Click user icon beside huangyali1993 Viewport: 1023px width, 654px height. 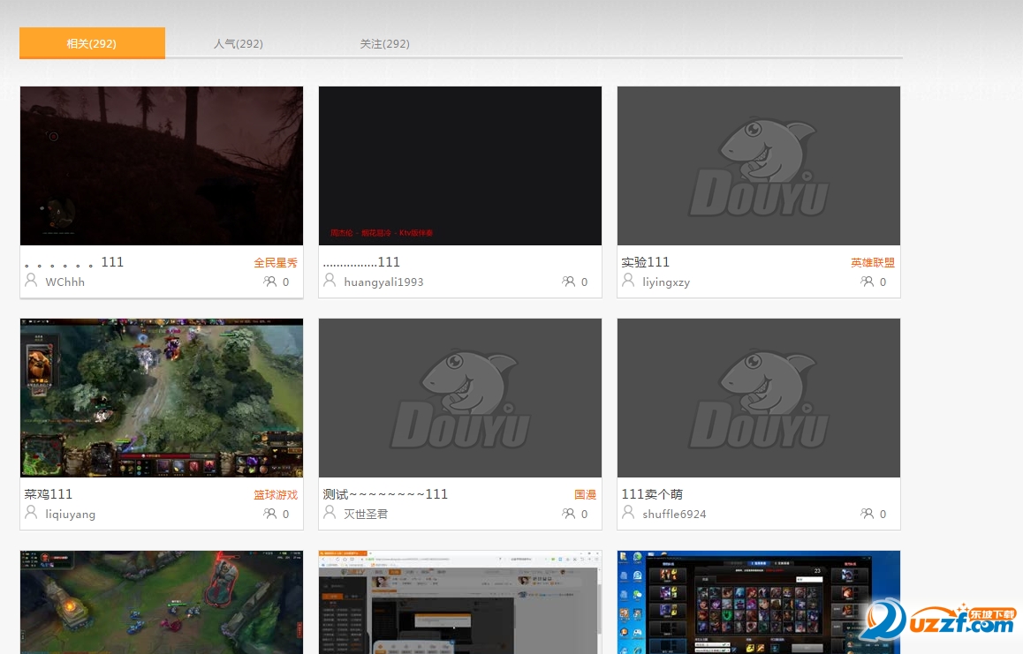(x=330, y=281)
